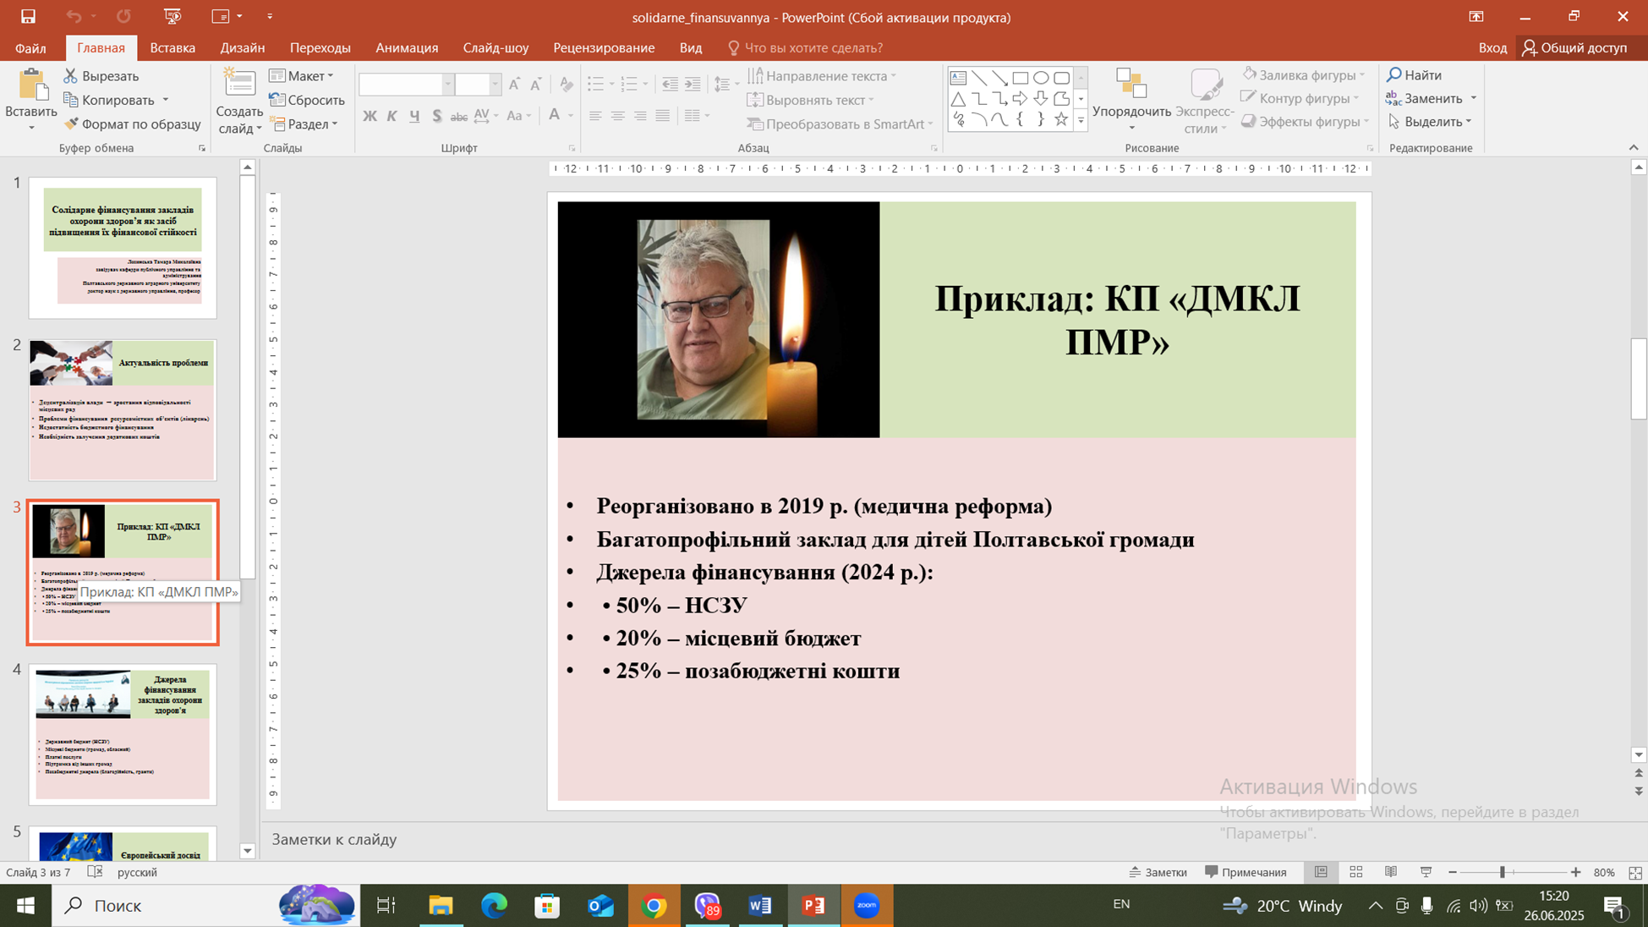Toggle text shadow (S) formatting
The width and height of the screenshot is (1648, 927).
pyautogui.click(x=436, y=116)
